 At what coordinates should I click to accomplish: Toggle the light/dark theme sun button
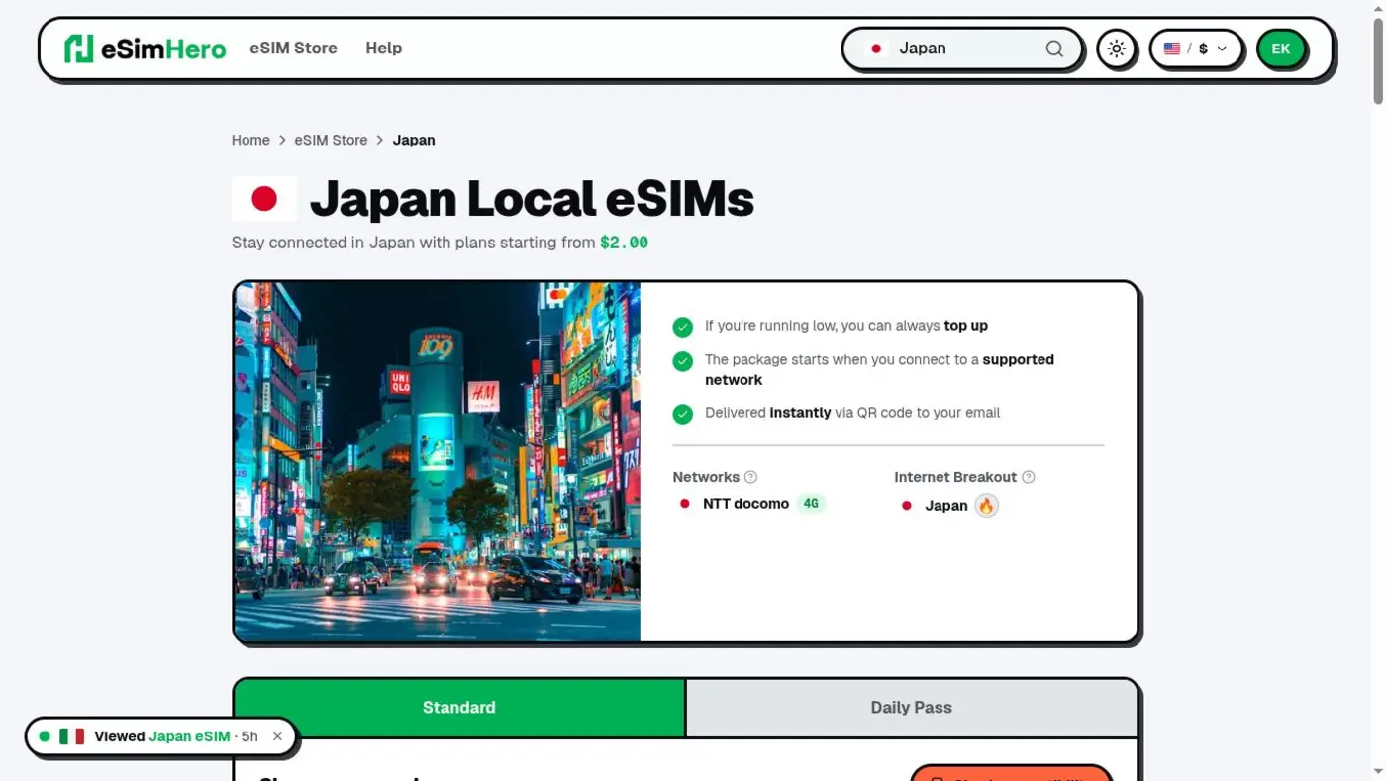(1117, 49)
